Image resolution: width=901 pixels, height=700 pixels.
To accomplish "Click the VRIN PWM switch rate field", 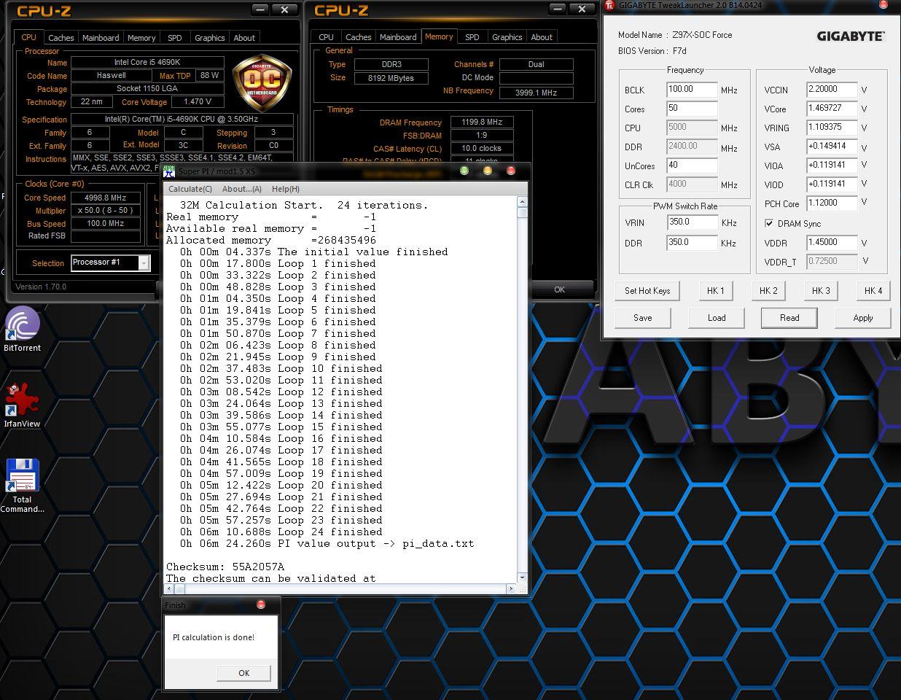I will pos(692,222).
